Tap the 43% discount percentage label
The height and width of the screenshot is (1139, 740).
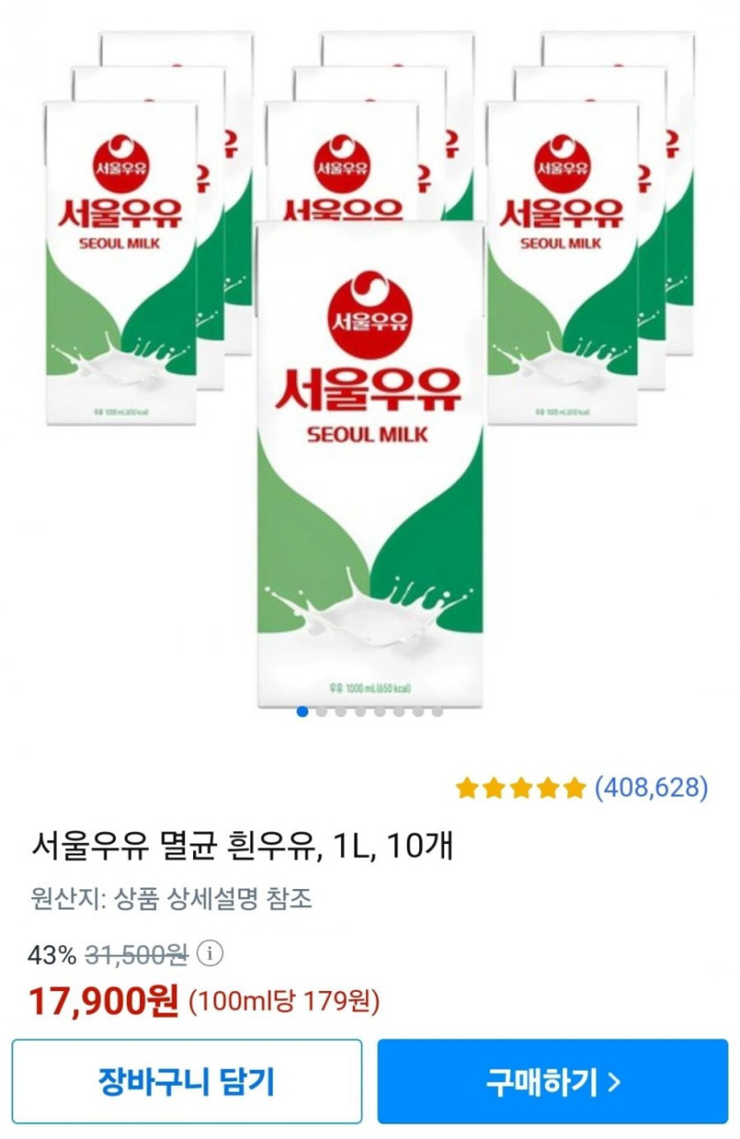(52, 956)
